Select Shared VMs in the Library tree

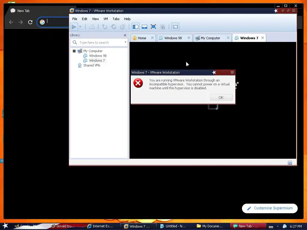coord(92,65)
